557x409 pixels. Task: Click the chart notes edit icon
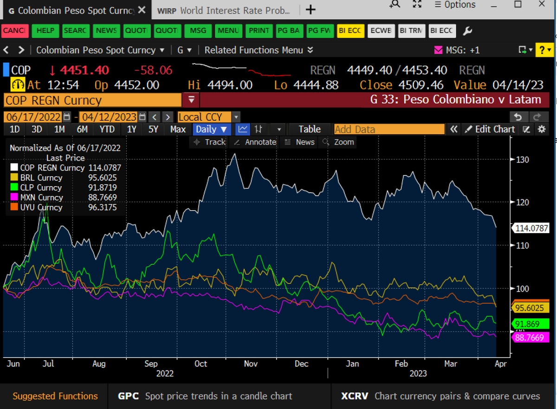526,130
